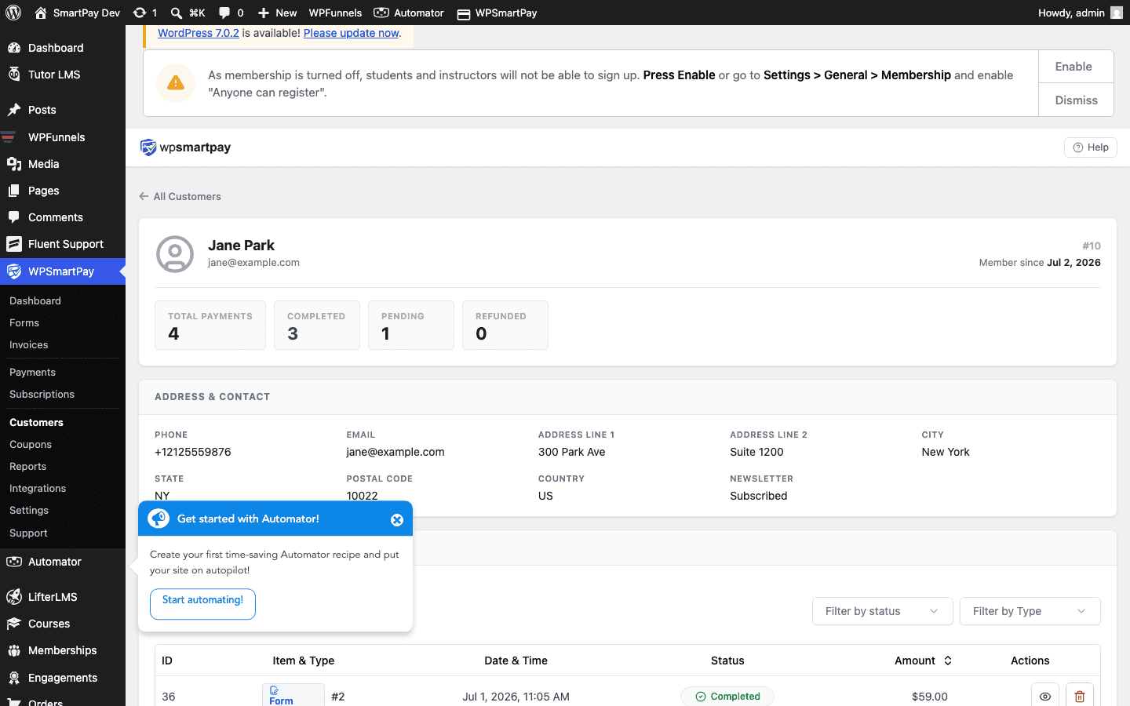
Task: Open the Howdy, admin account menu
Action: tap(1080, 13)
